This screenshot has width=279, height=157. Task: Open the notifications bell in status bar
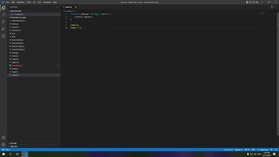276,150
